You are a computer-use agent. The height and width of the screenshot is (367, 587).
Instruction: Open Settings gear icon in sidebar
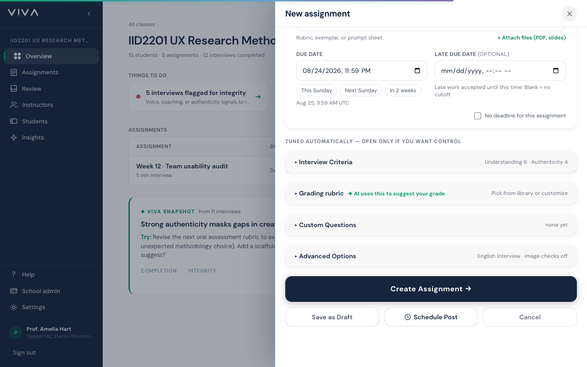pos(14,307)
